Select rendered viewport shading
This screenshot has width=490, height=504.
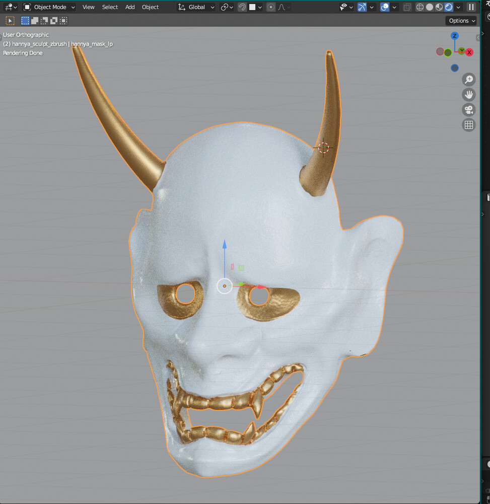pos(449,7)
